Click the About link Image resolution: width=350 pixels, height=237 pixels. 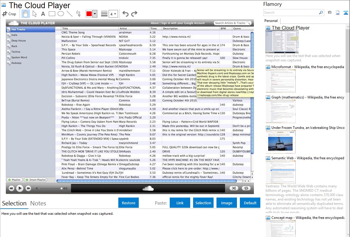tap(155, 23)
